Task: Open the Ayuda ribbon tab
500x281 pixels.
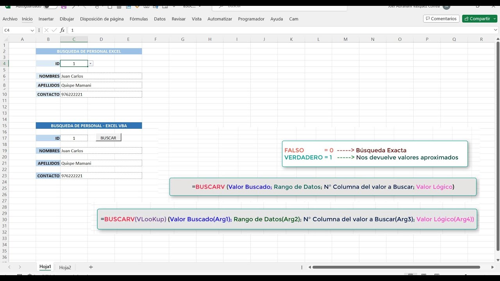Action: tap(277, 19)
